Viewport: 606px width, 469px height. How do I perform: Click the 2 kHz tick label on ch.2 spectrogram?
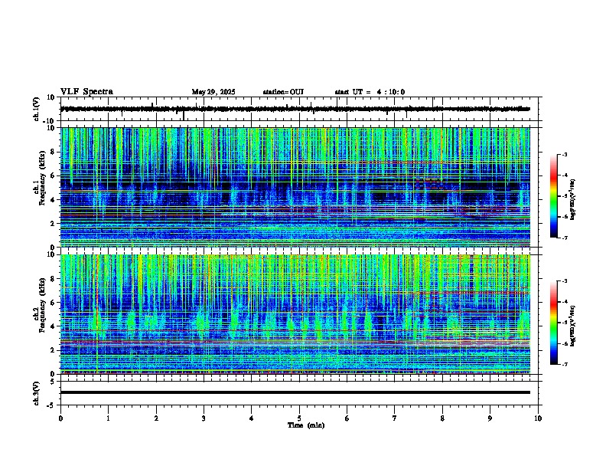(54, 350)
